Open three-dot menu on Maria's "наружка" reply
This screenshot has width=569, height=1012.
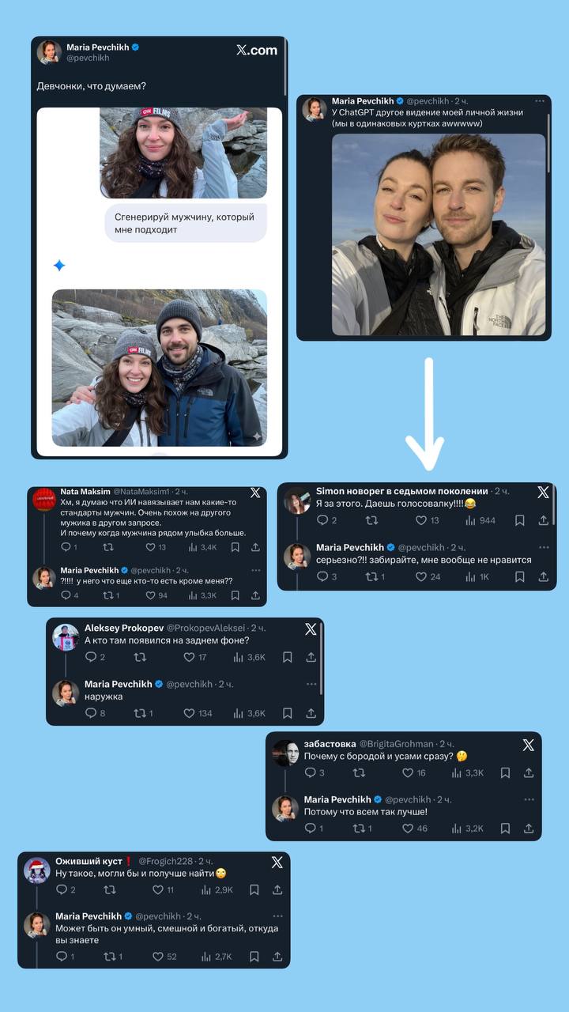311,684
